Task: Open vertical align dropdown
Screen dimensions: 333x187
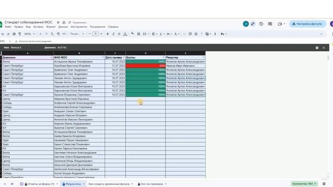Action: click(x=162, y=34)
